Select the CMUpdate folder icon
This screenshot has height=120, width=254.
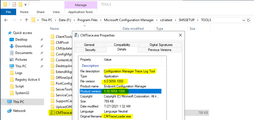52,48
